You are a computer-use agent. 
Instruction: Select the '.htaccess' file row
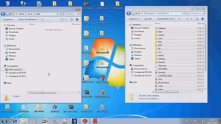179,65
